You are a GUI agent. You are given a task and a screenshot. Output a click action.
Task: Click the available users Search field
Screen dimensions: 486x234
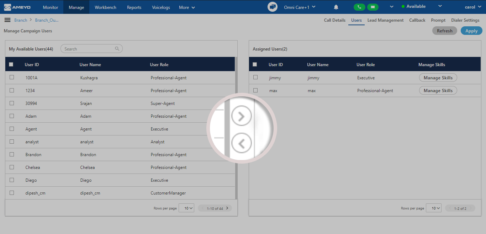click(89, 49)
